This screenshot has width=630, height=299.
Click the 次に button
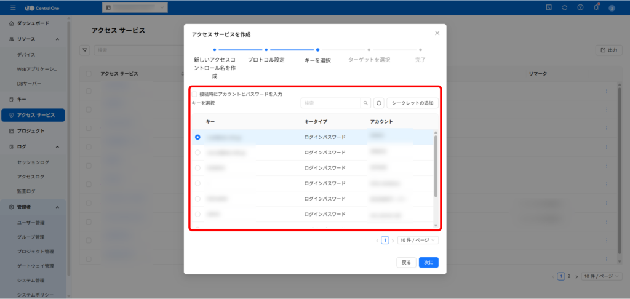[429, 262]
